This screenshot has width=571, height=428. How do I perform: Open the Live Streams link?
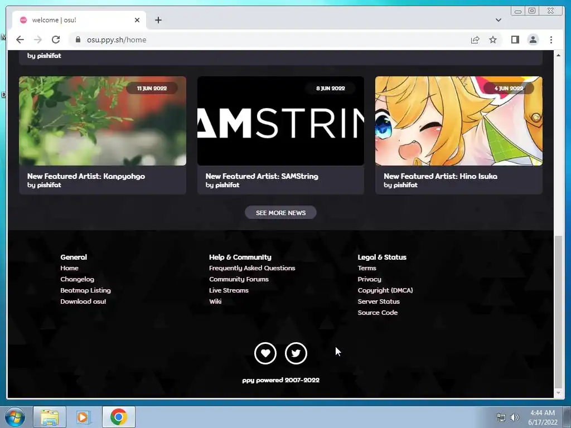(229, 290)
